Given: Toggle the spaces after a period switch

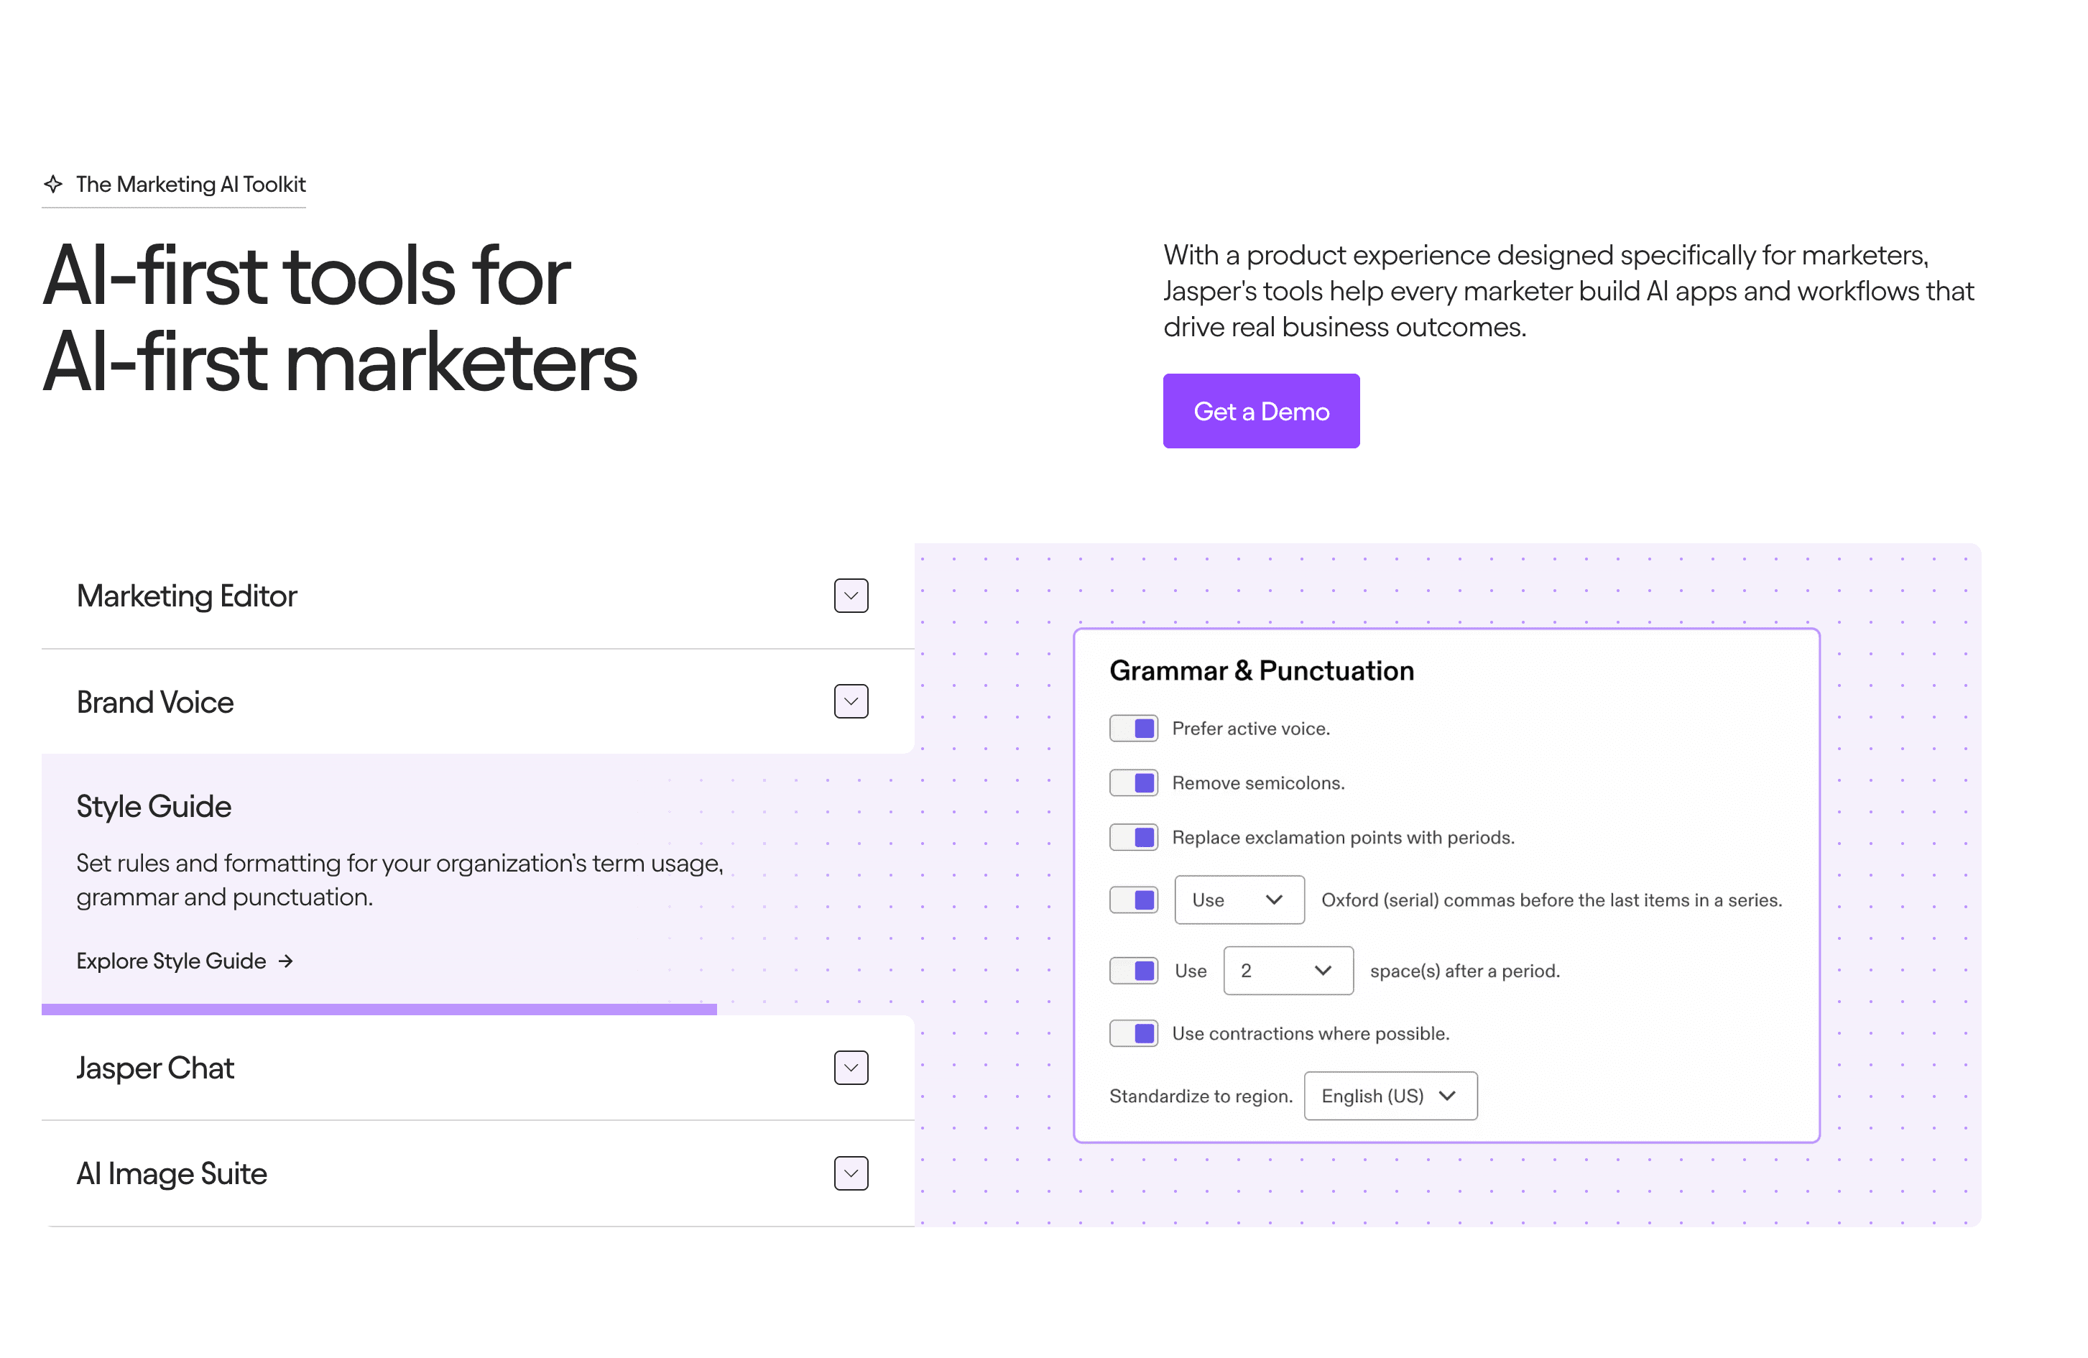Looking at the screenshot, I should [1132, 970].
